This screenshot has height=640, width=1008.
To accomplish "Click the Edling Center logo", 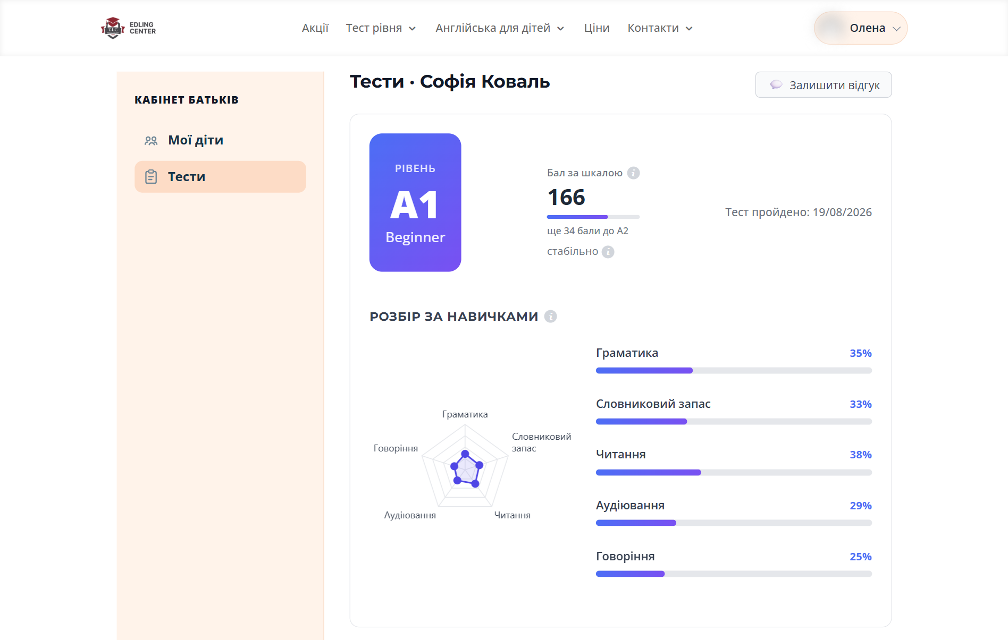I will [x=128, y=28].
